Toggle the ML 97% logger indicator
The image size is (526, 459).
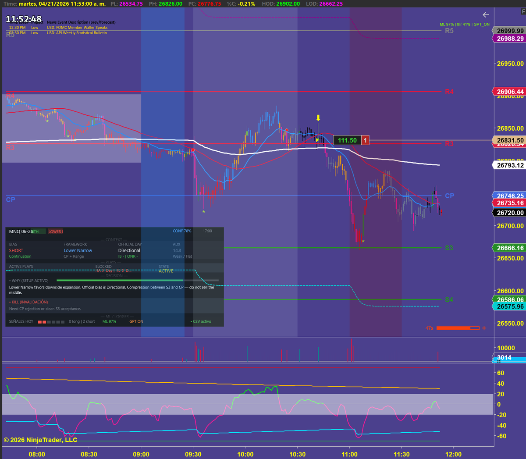point(110,321)
